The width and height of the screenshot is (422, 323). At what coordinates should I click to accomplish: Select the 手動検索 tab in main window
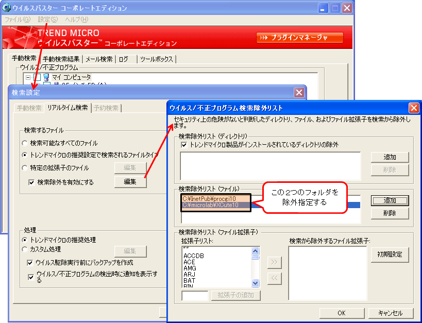(24, 58)
